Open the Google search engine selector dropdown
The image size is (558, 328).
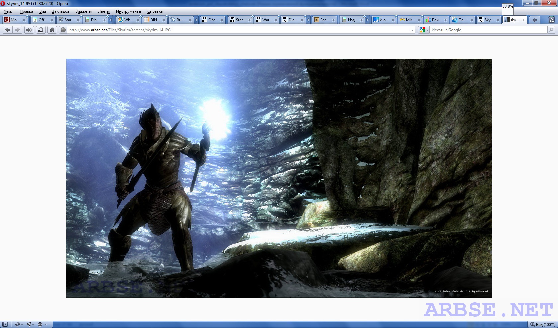424,30
